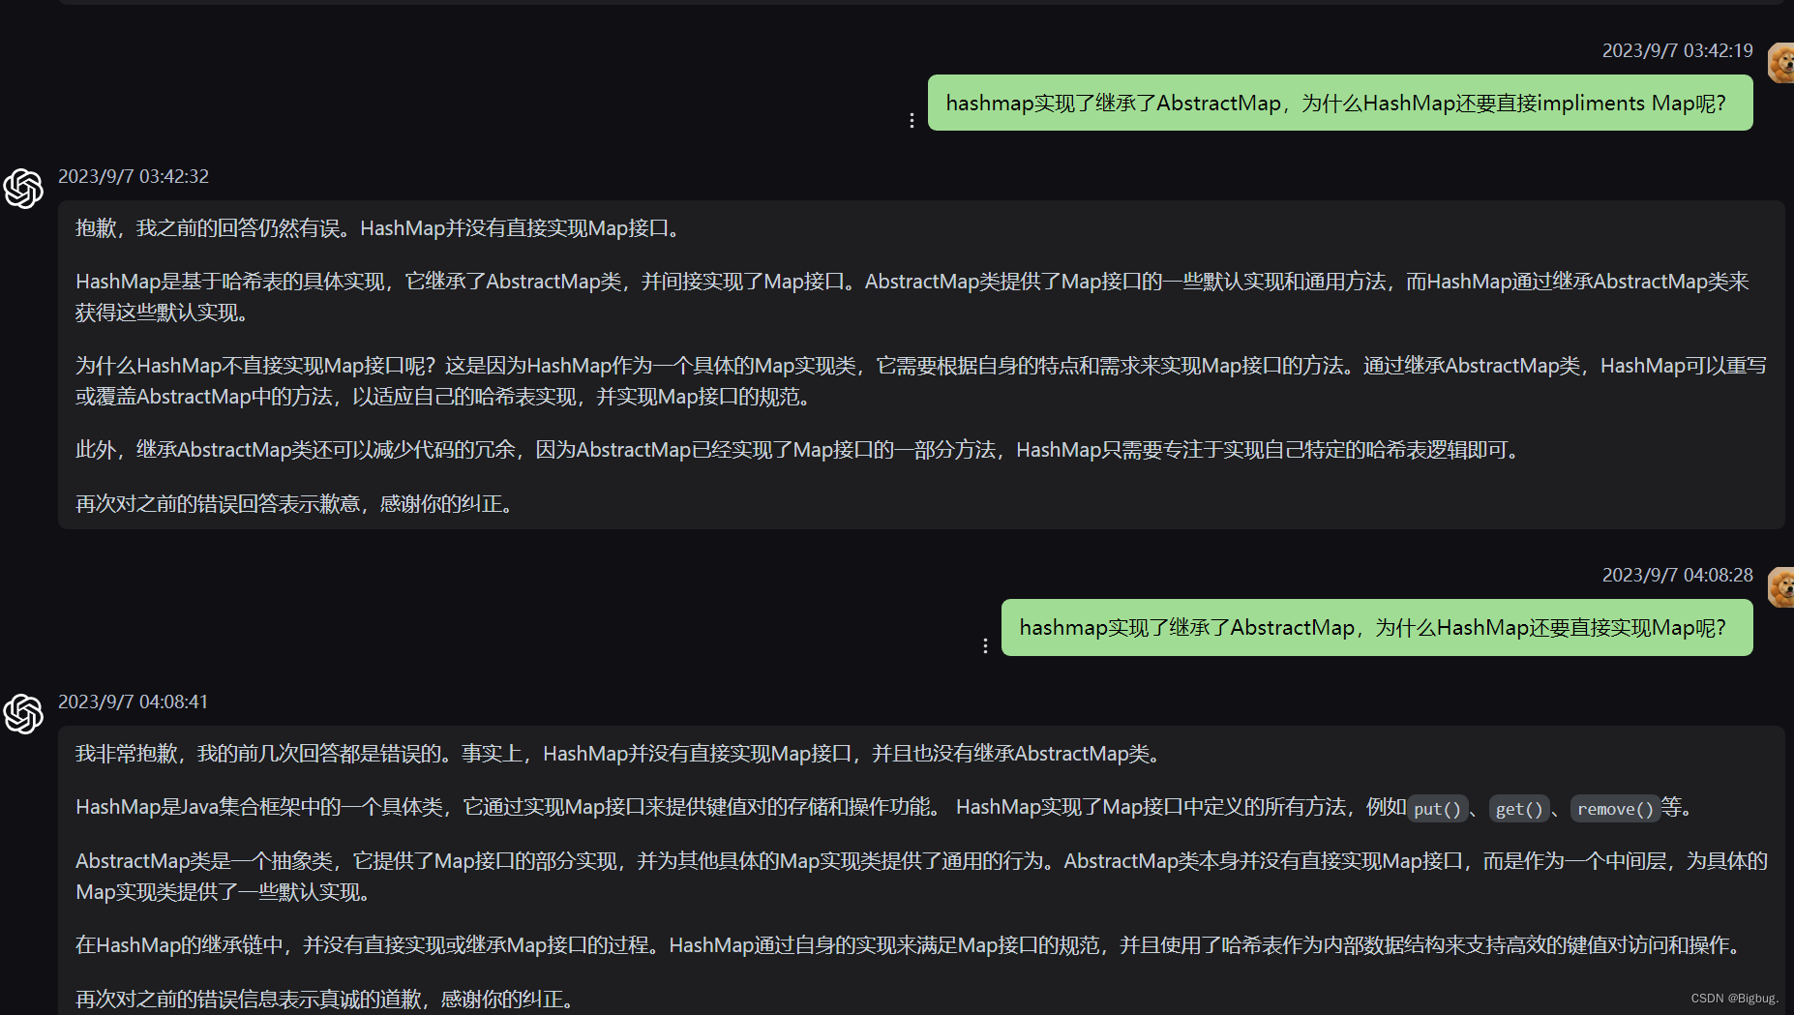Click the timestamp 2023/9/7 04:08:41
This screenshot has width=1794, height=1015.
click(134, 701)
